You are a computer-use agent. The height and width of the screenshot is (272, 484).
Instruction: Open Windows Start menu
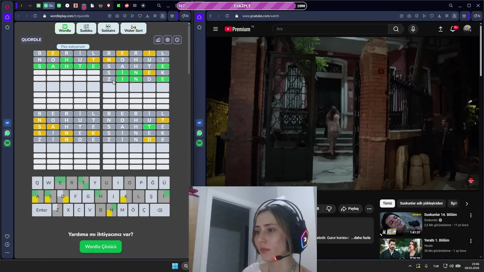coord(175,266)
